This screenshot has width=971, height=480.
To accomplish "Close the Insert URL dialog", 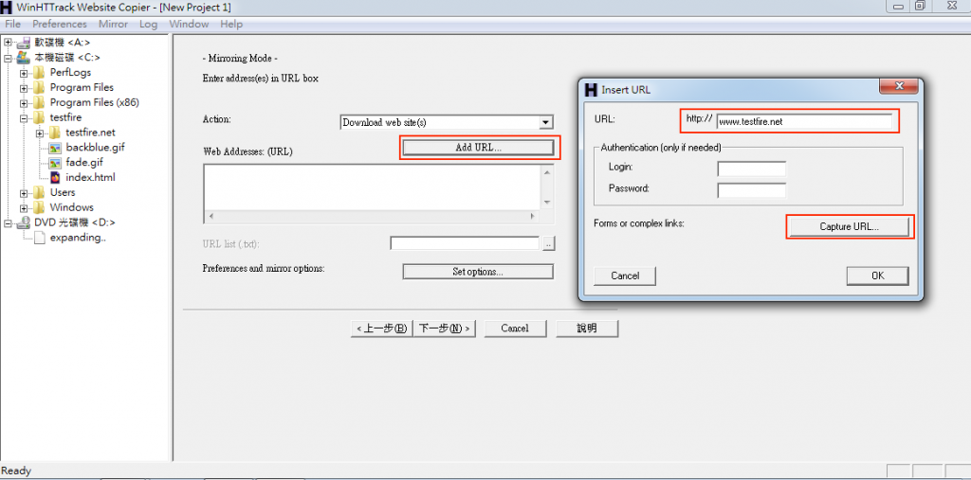I will point(898,86).
